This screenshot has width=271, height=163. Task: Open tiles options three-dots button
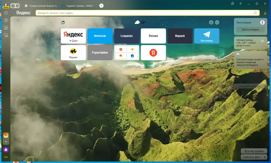(x=217, y=22)
